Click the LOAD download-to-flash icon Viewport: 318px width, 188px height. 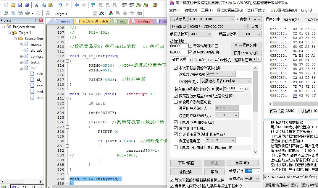48,13
